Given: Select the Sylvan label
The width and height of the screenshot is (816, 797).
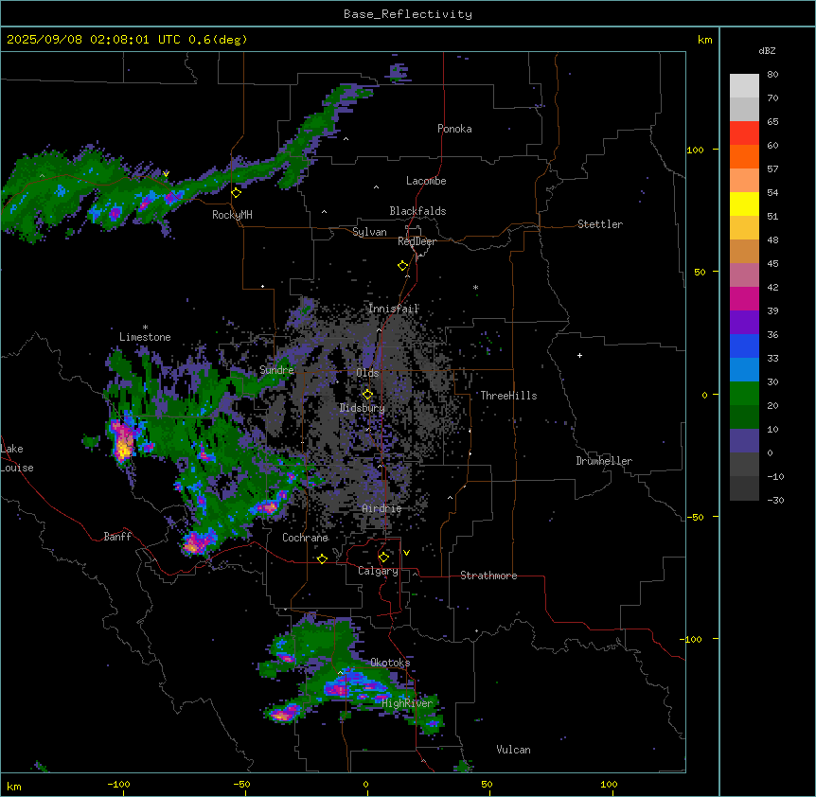Looking at the screenshot, I should click(369, 232).
